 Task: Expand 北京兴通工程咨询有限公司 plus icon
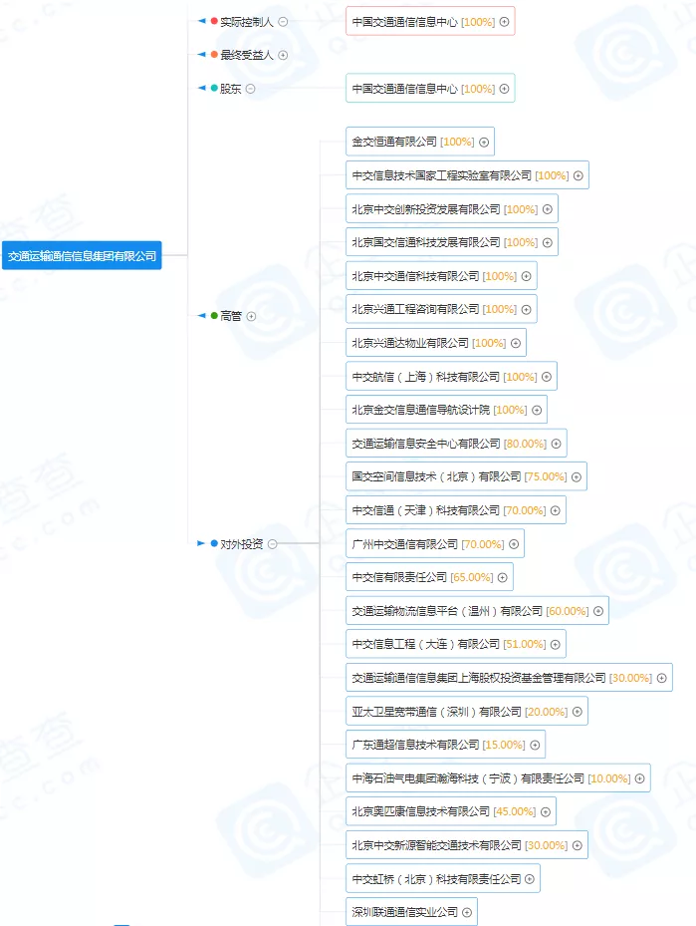point(526,309)
